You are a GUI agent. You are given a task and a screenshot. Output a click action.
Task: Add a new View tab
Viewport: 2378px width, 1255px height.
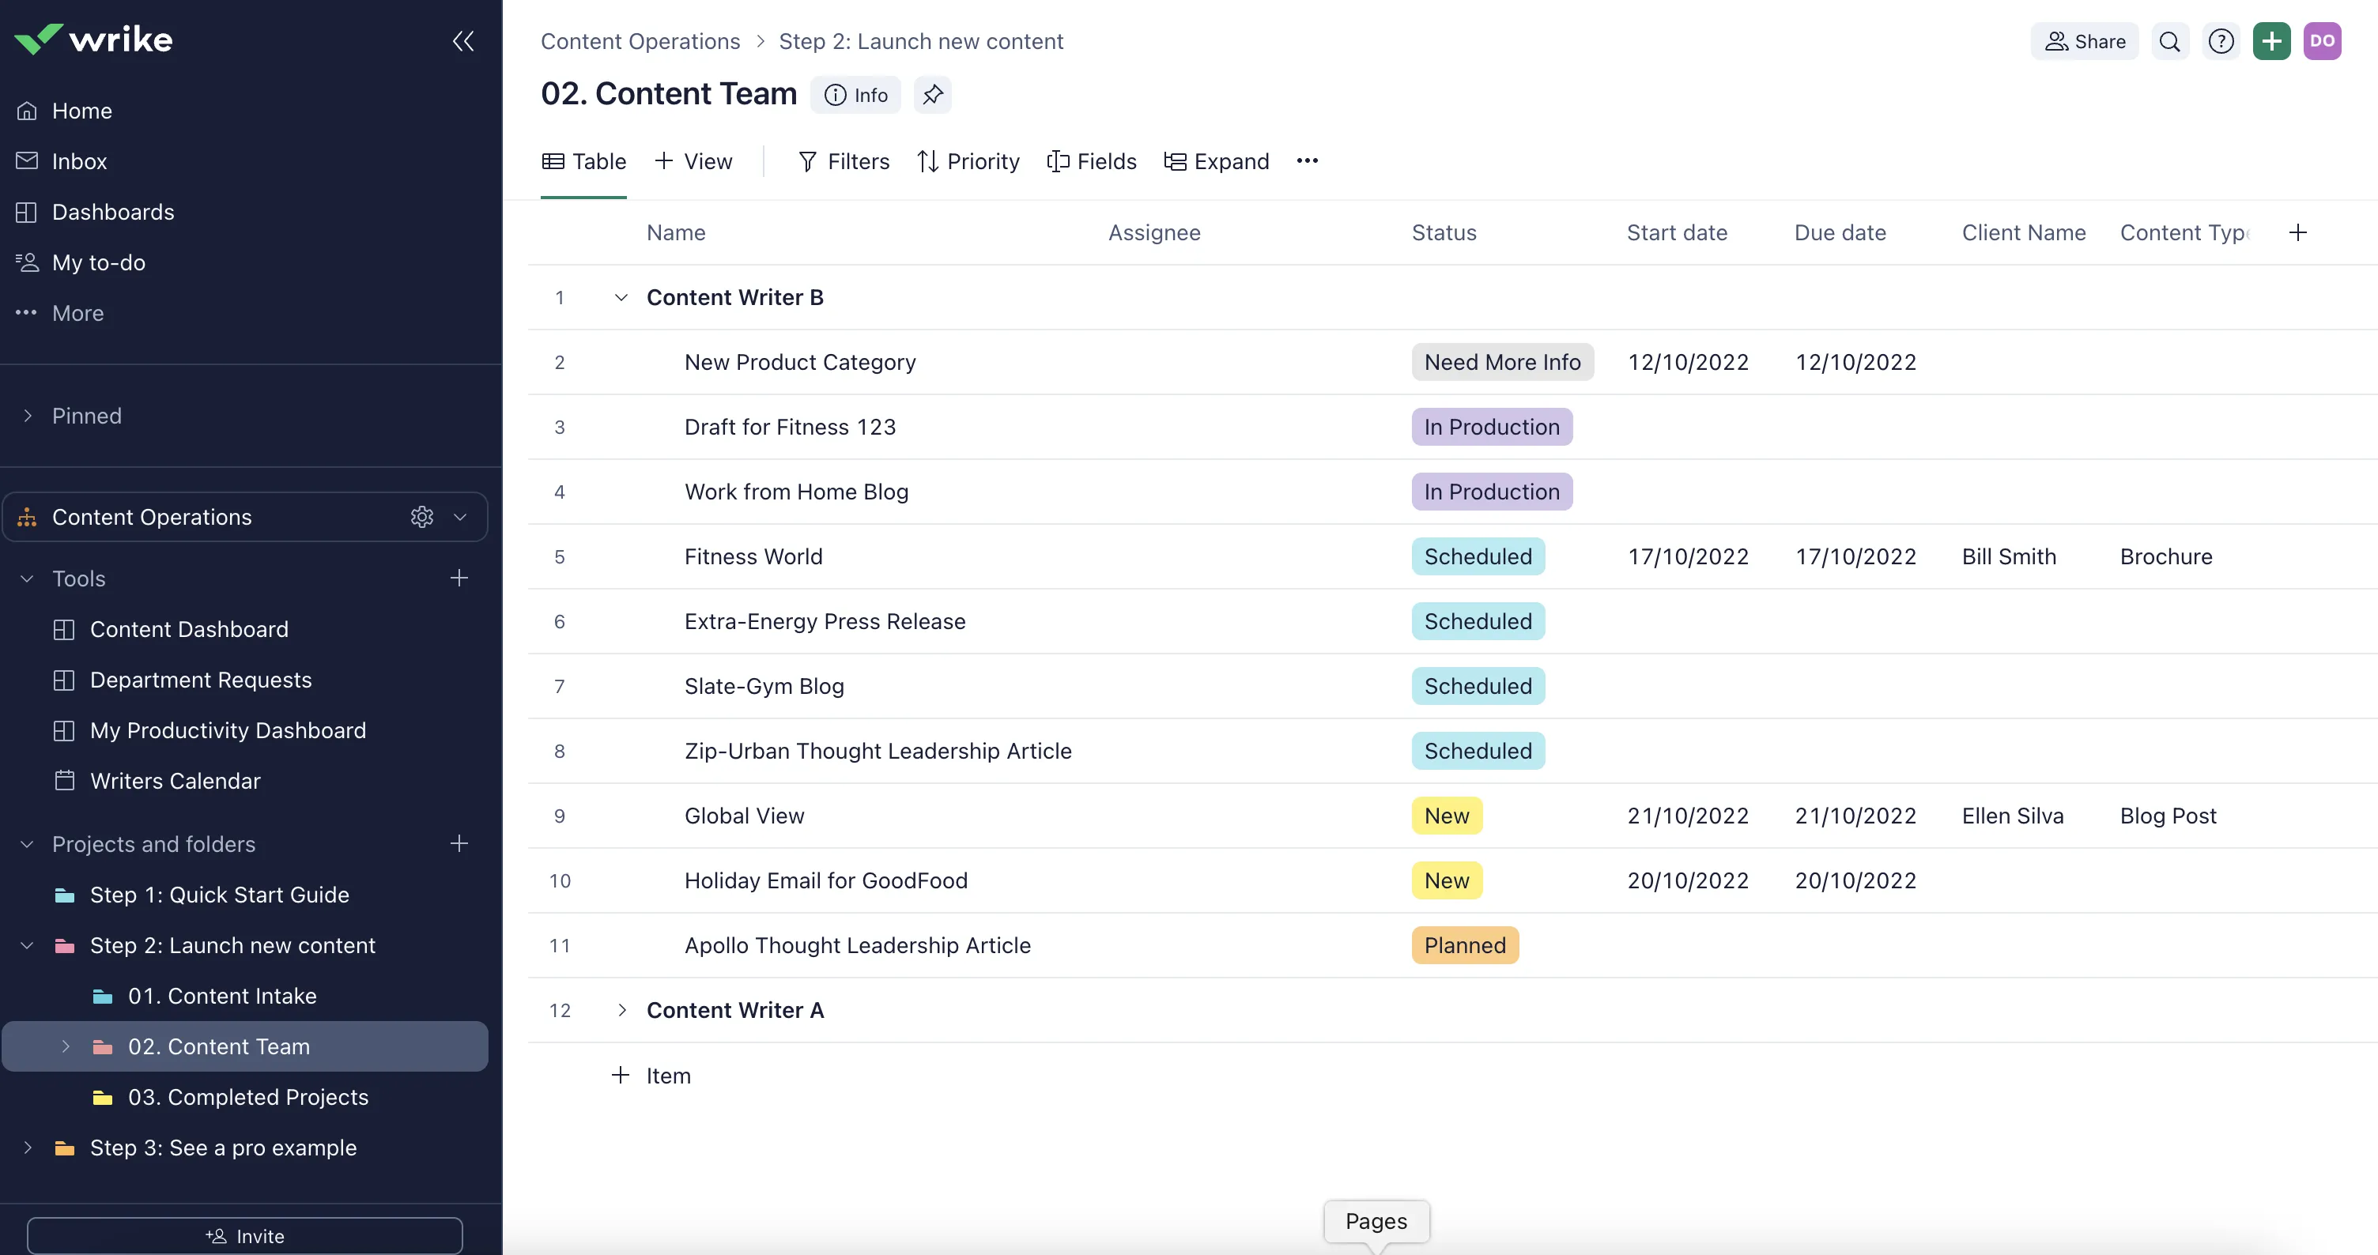pyautogui.click(x=693, y=161)
